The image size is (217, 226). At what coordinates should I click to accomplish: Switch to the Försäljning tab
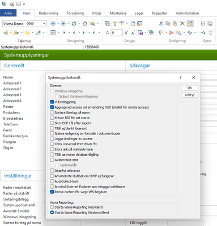tap(75, 13)
